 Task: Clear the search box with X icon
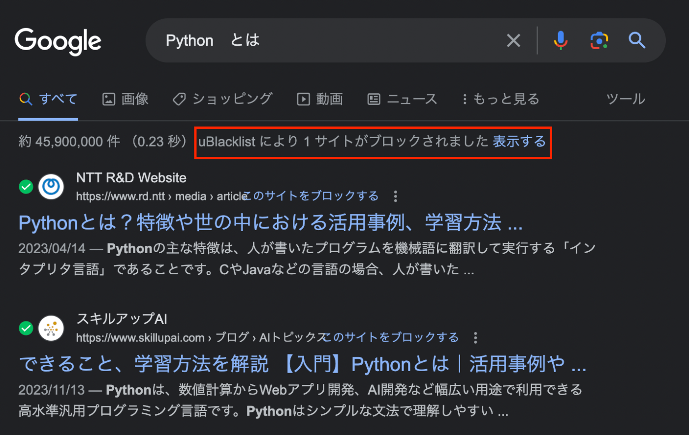coord(513,40)
